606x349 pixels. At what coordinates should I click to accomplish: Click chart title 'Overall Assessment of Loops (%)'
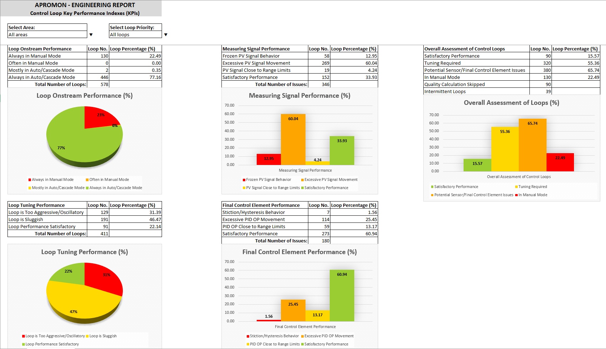[511, 103]
